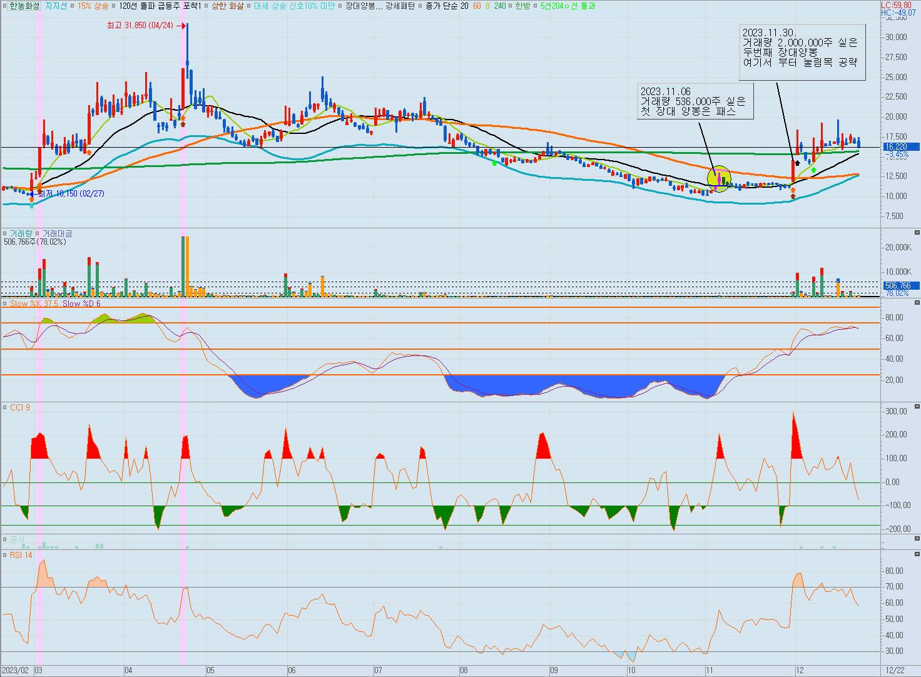This screenshot has height=677, width=921.
Task: Toggle the marker before 5선204선 통과
Action: [x=536, y=6]
